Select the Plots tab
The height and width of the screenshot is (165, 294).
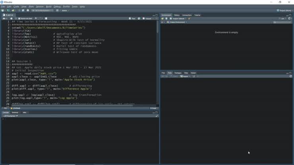tap(170, 73)
